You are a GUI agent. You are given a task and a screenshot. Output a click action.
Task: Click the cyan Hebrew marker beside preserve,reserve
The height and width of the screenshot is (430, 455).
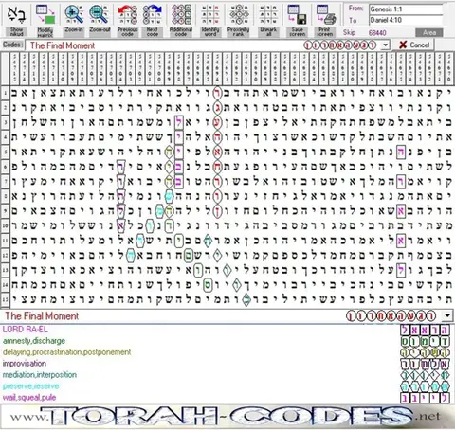[425, 386]
